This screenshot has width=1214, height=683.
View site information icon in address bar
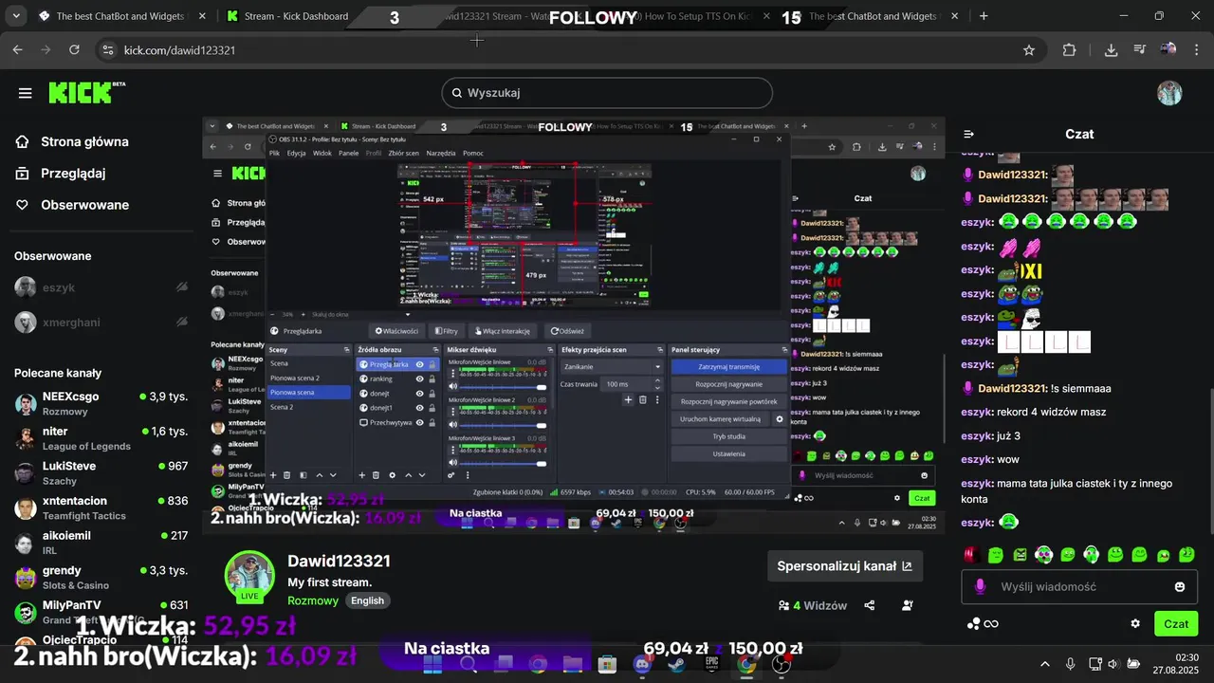[x=107, y=50]
